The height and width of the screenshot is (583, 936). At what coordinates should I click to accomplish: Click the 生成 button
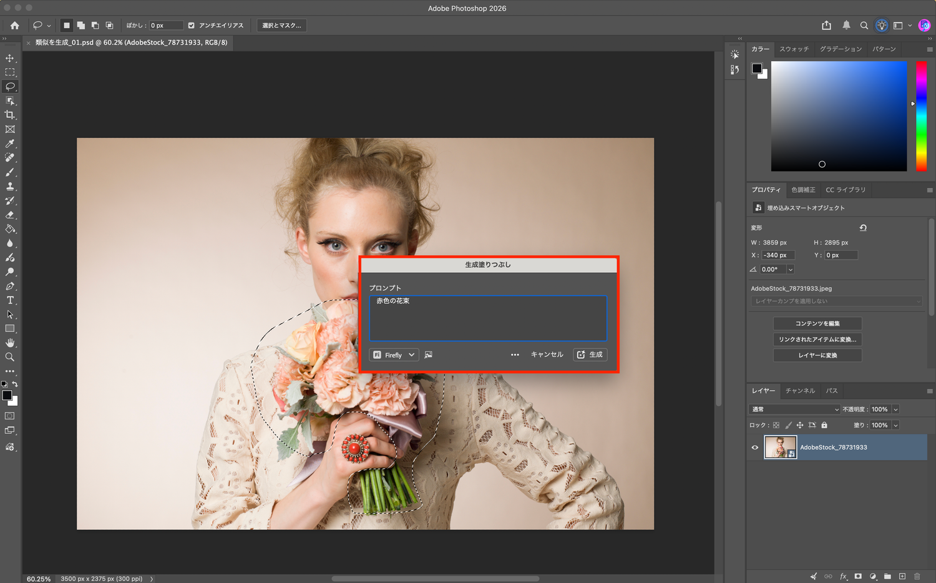pyautogui.click(x=590, y=355)
